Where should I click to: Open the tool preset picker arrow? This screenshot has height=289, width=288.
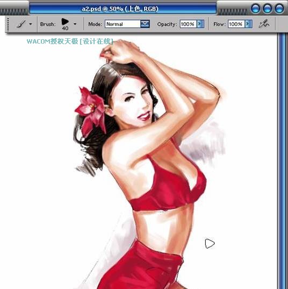[31, 24]
